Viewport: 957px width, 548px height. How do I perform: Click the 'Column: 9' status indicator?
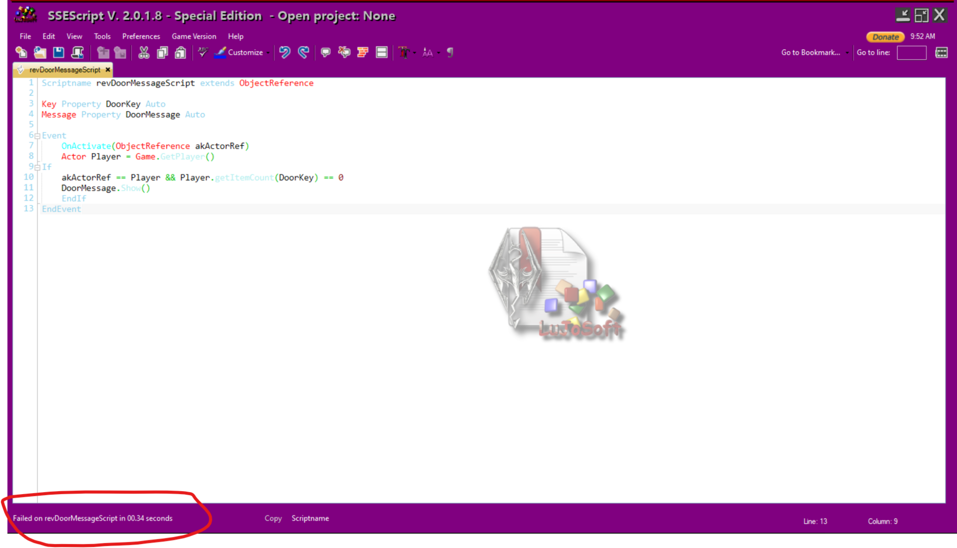[883, 521]
